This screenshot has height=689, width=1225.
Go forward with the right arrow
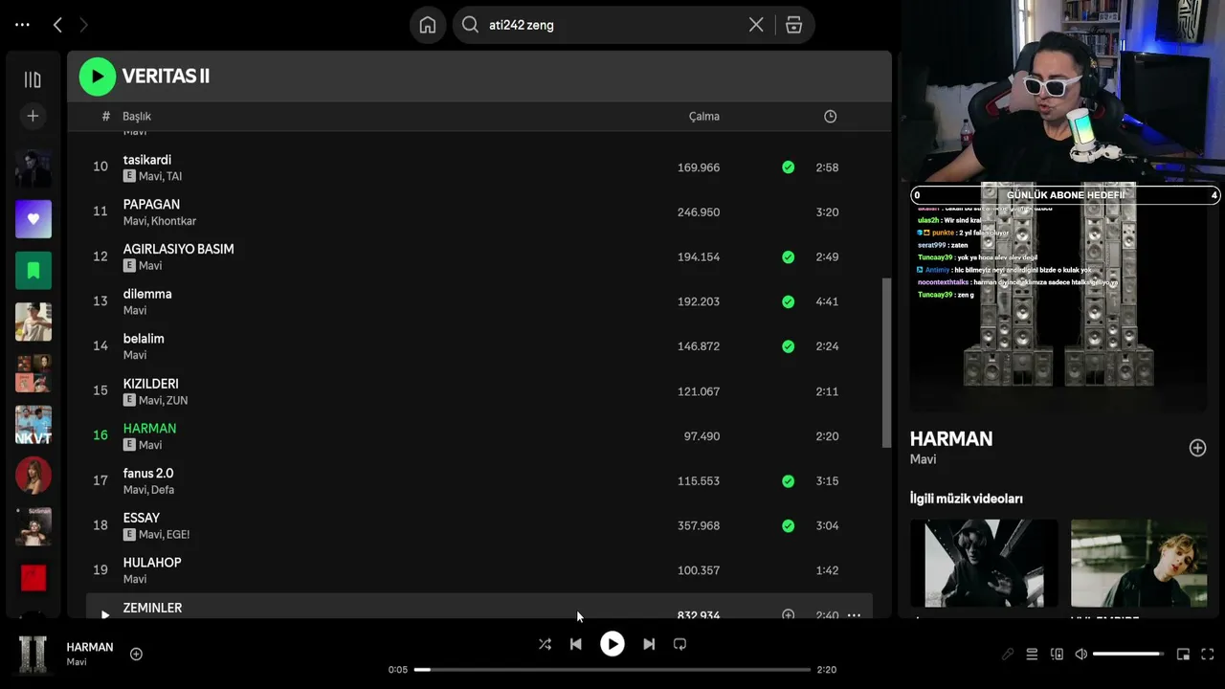pyautogui.click(x=83, y=25)
